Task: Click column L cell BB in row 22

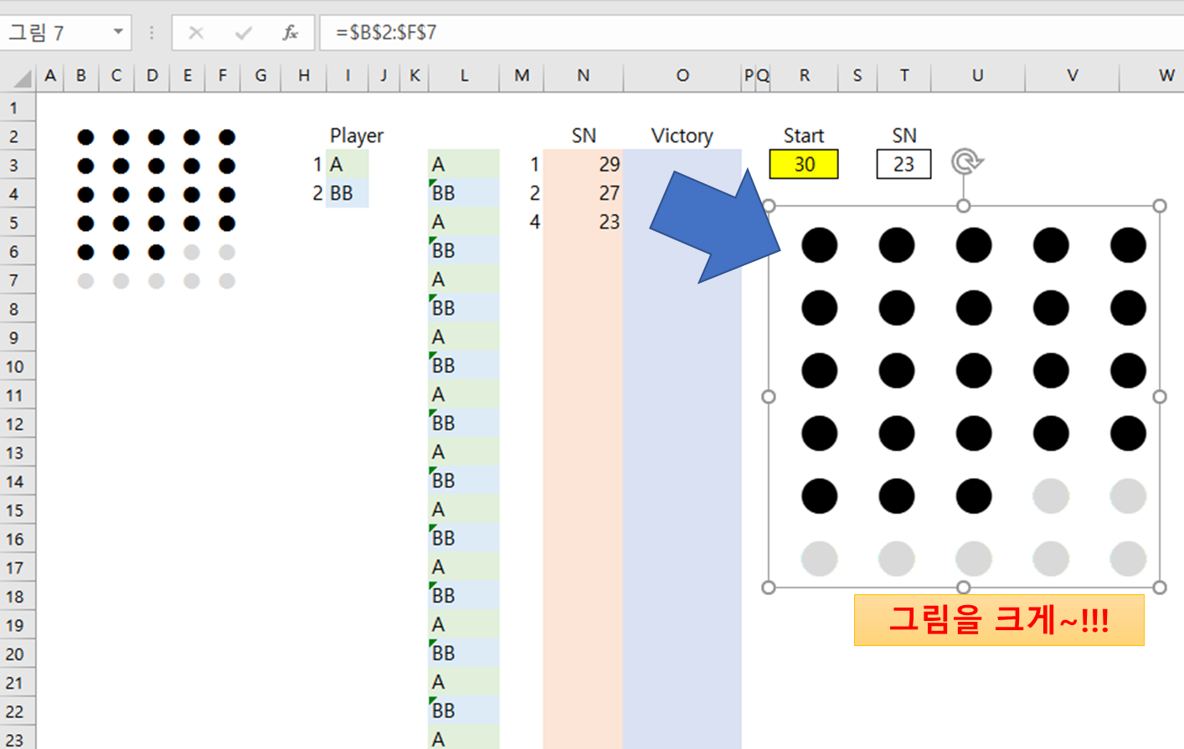Action: 464,711
